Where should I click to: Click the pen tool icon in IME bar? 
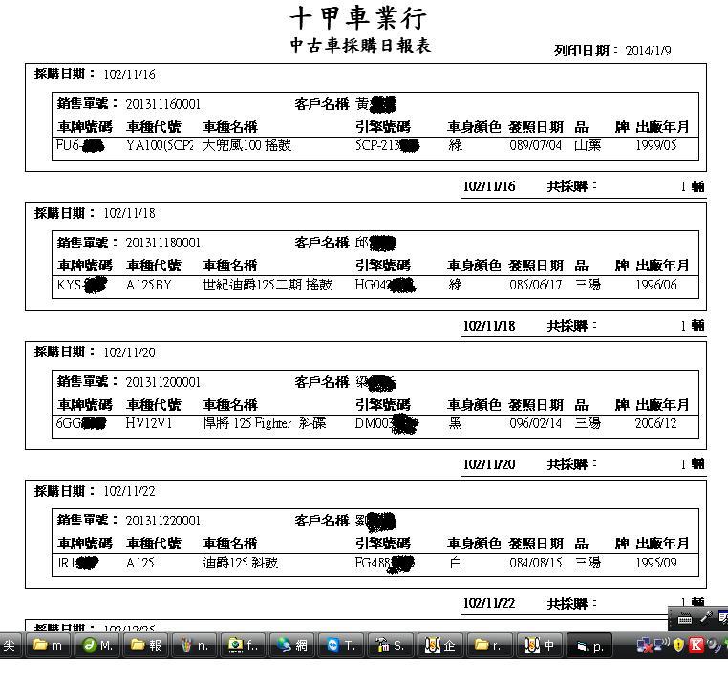pos(706,618)
